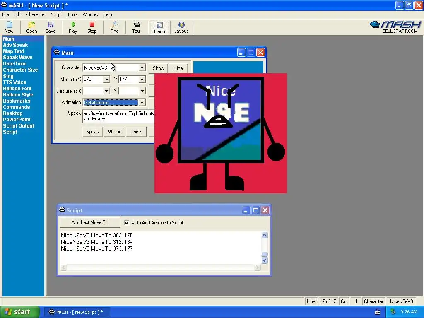424x318 pixels.
Task: Click the Whisper button
Action: point(114,132)
